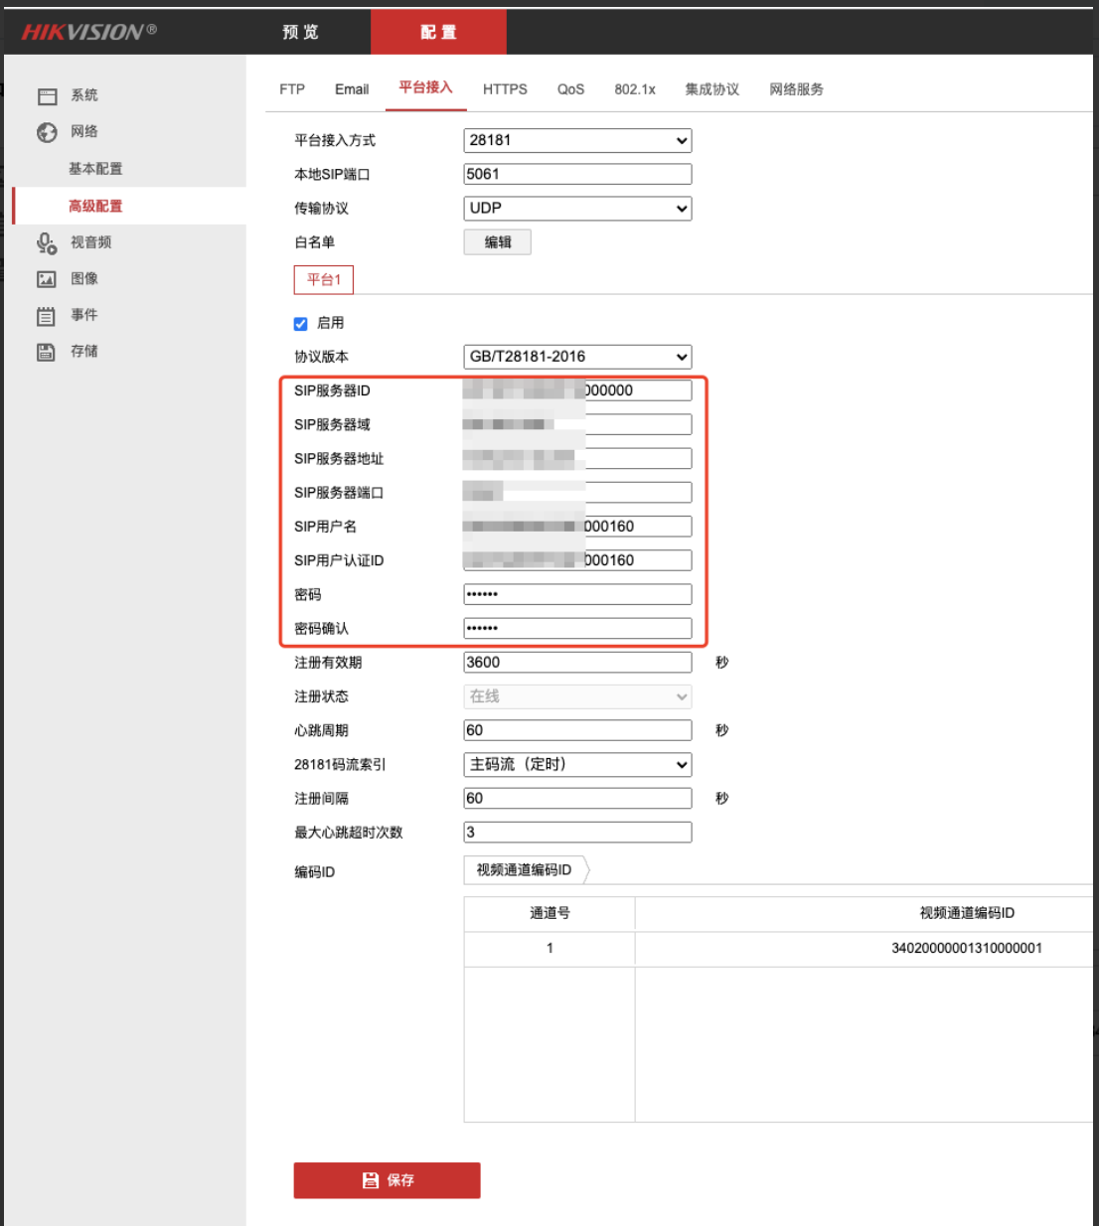Click the System icon in sidebar
1099x1226 pixels.
[47, 96]
